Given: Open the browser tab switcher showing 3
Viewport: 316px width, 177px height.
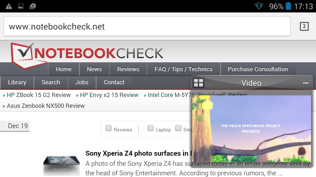Looking at the screenshot, I should [x=304, y=26].
